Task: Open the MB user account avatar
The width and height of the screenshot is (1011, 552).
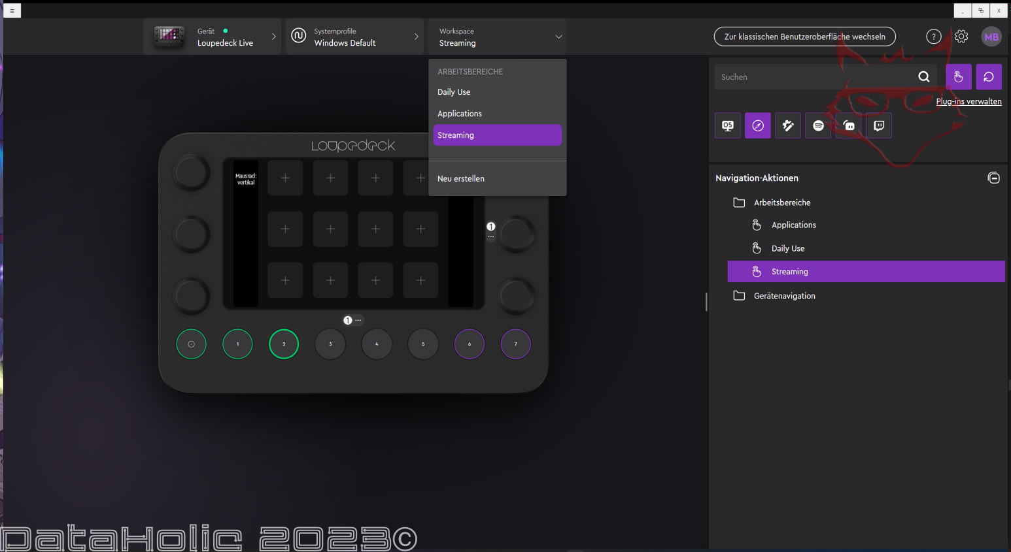Action: click(x=991, y=37)
